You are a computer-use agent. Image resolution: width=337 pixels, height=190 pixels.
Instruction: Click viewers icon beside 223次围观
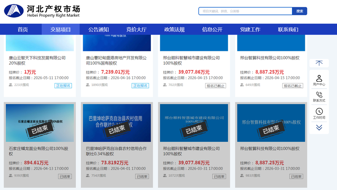pyautogui.click(x=11, y=85)
